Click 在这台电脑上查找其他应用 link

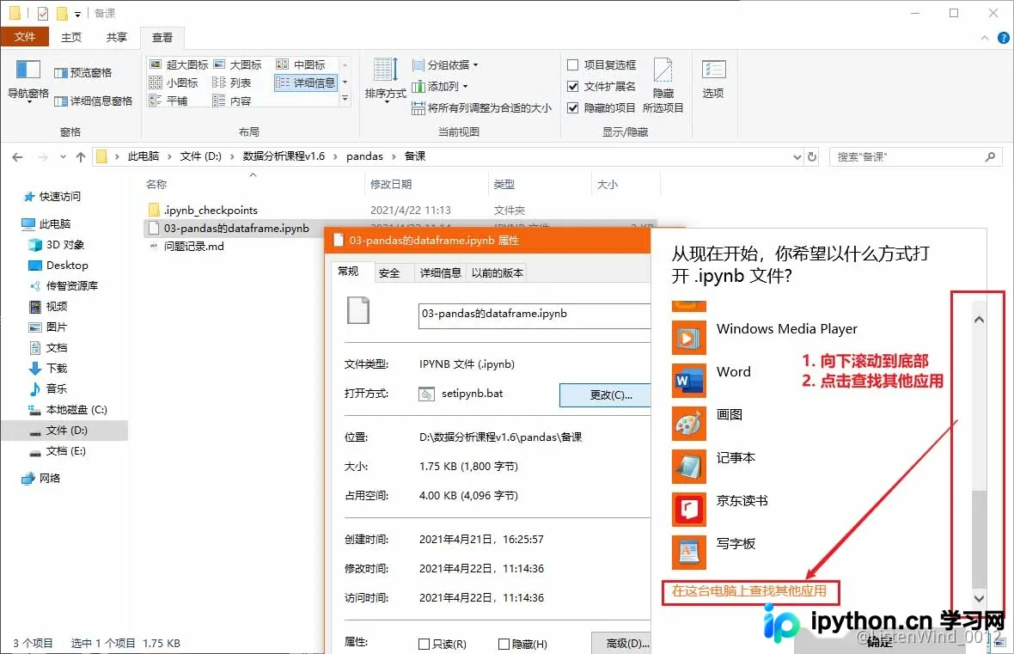pyautogui.click(x=748, y=590)
